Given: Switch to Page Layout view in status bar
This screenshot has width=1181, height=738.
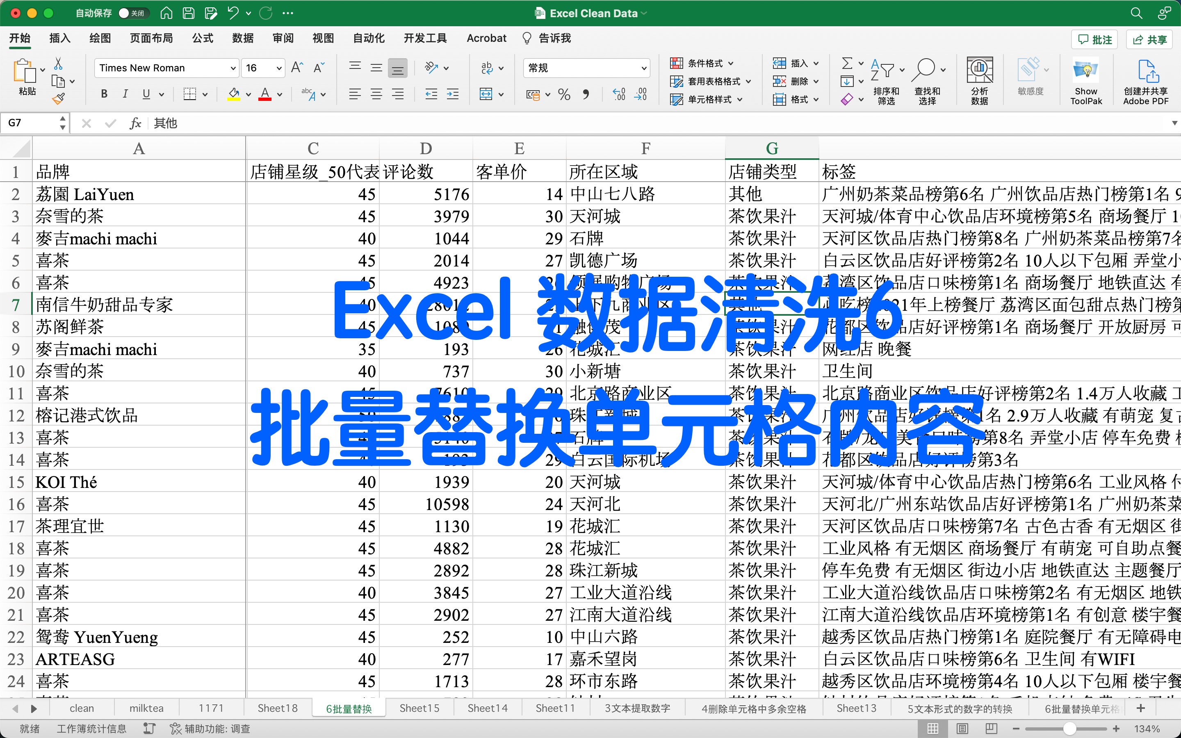Looking at the screenshot, I should 962,728.
